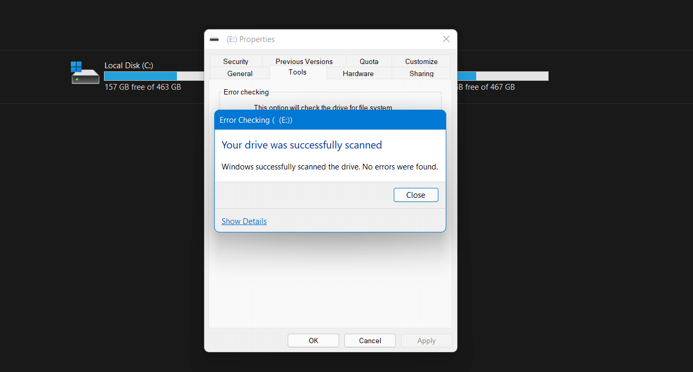Click the 467 GB drive's usage bar
693x372 pixels.
pyautogui.click(x=502, y=76)
